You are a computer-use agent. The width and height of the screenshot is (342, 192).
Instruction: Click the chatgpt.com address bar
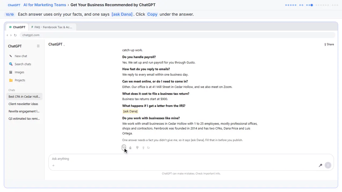pos(177,35)
